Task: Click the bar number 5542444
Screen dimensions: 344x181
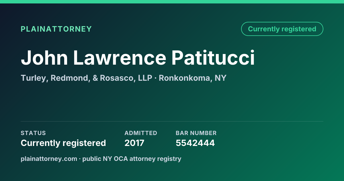Action: pos(195,143)
